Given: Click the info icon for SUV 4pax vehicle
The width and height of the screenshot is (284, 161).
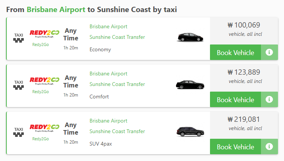Looking at the screenshot, I should (269, 147).
